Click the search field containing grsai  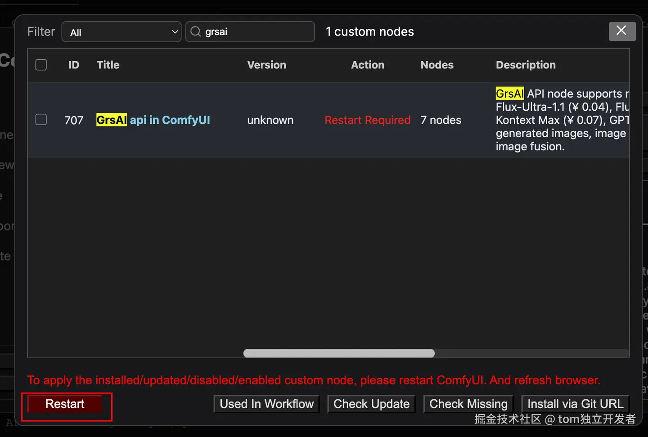[250, 32]
